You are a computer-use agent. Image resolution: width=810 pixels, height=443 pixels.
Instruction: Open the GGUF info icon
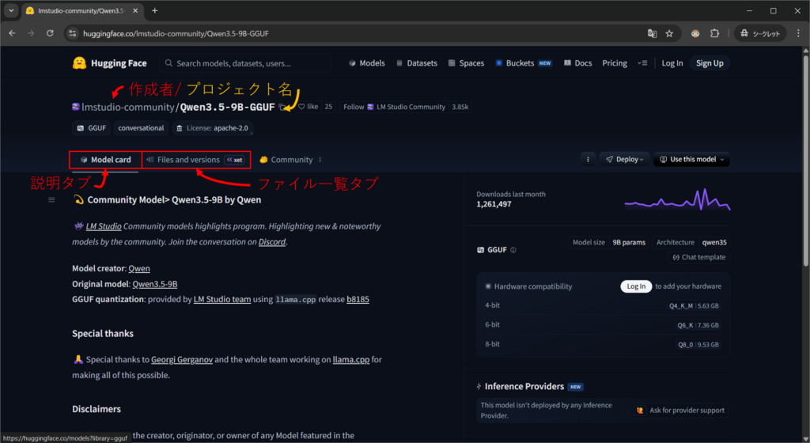click(513, 250)
